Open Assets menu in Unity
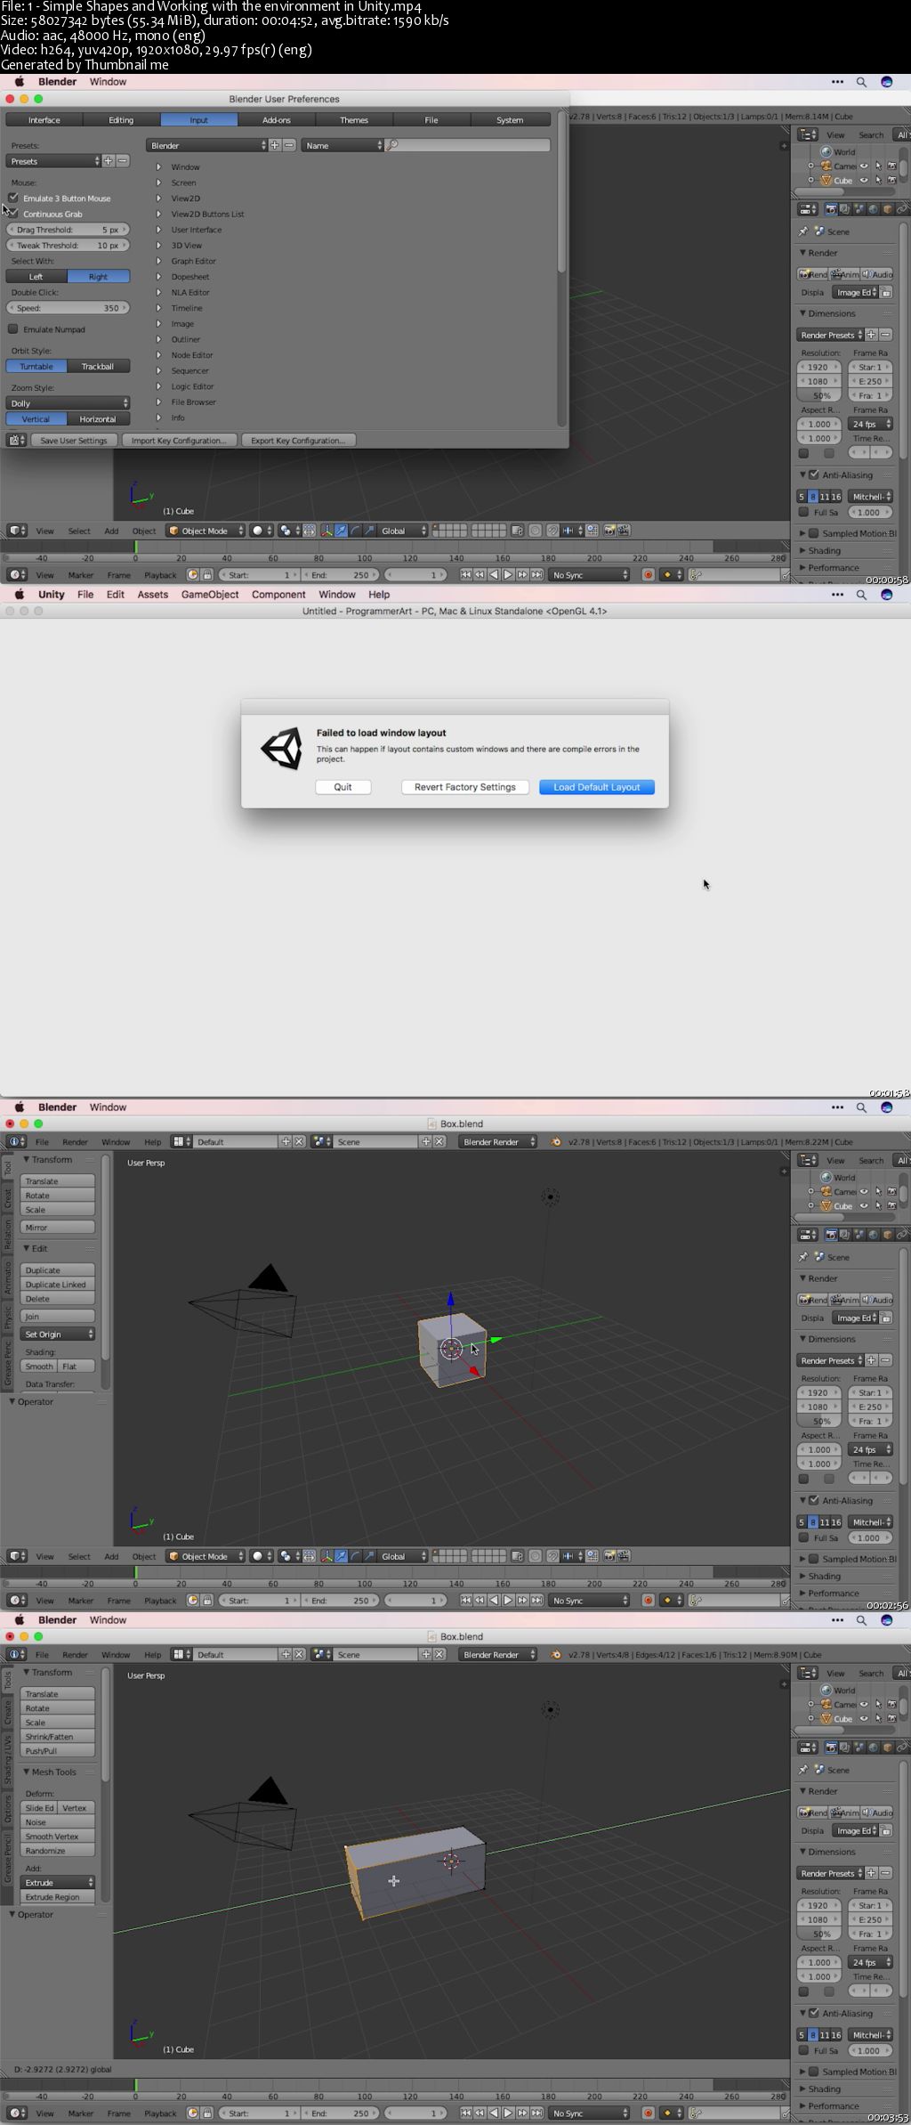The height and width of the screenshot is (2125, 911). [153, 595]
